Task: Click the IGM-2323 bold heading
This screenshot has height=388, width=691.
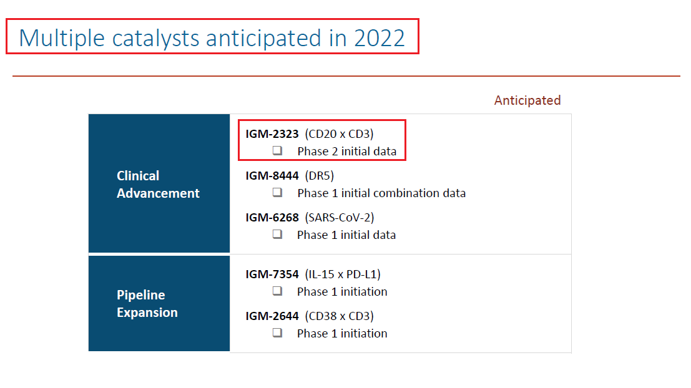Action: pos(272,133)
